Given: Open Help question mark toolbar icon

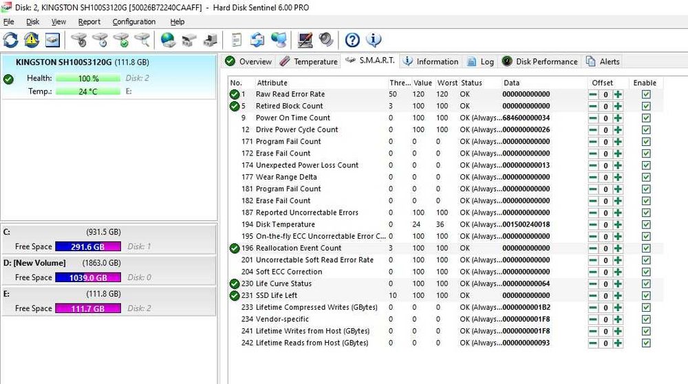Looking at the screenshot, I should tap(352, 40).
